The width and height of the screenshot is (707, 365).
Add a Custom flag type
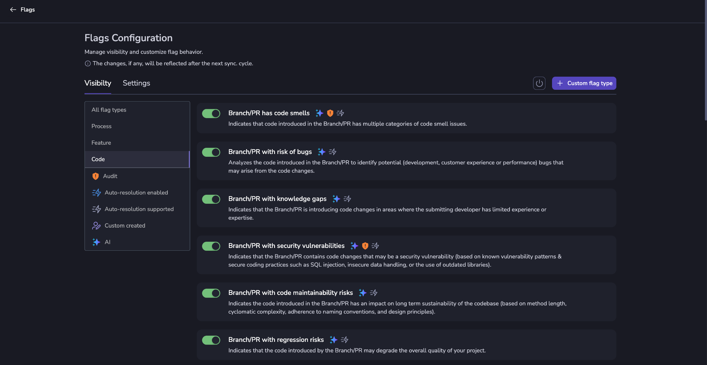click(584, 83)
